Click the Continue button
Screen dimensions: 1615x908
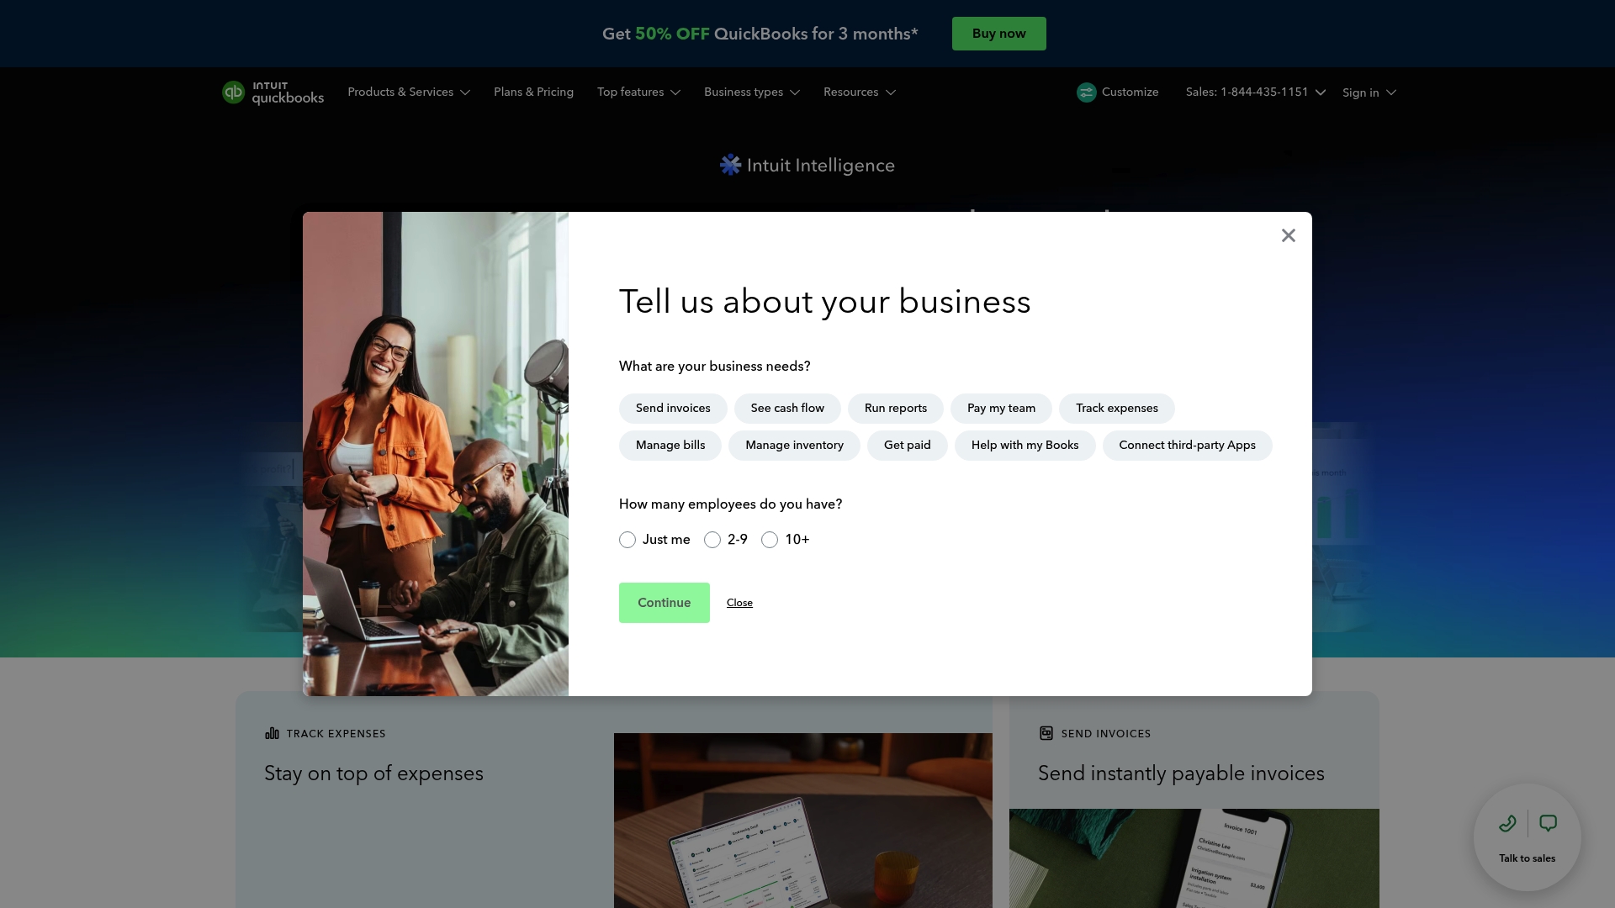tap(665, 603)
